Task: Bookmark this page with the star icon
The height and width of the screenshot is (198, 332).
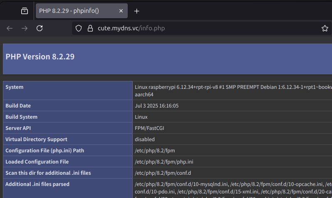Action: pos(325,28)
